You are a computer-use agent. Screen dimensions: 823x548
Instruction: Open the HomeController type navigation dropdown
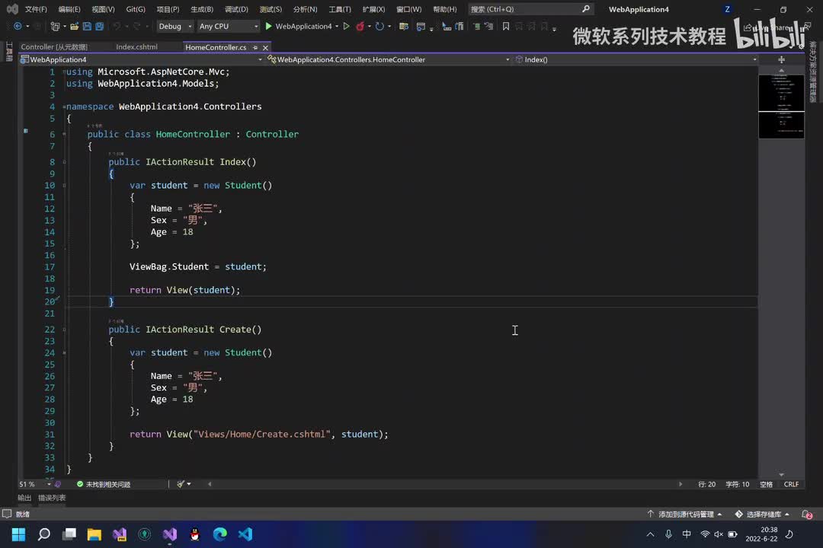tap(389, 60)
